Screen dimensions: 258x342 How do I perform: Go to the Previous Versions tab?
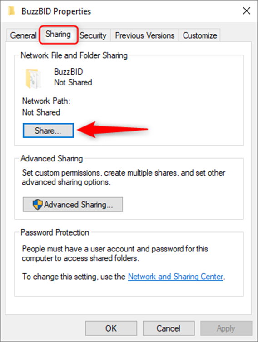pos(145,35)
